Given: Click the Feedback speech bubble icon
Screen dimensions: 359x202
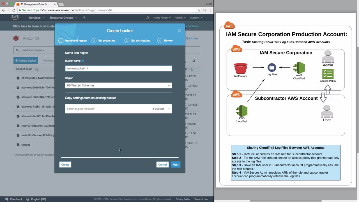Looking at the screenshot, I should click(7, 199).
